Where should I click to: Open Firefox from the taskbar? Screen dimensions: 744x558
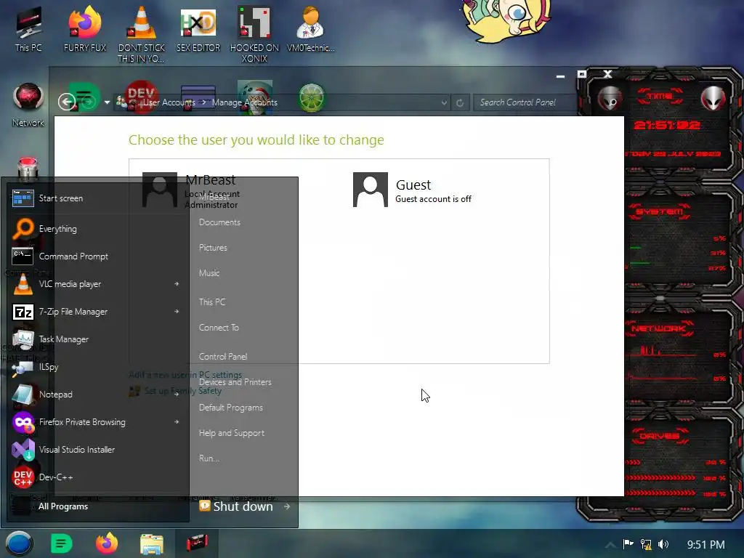[107, 543]
